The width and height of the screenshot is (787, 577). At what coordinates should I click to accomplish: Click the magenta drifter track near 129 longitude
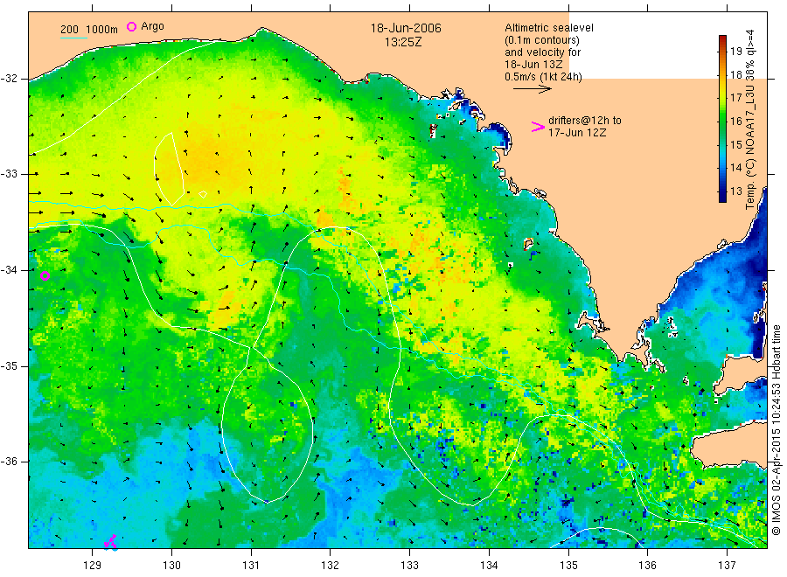(110, 542)
